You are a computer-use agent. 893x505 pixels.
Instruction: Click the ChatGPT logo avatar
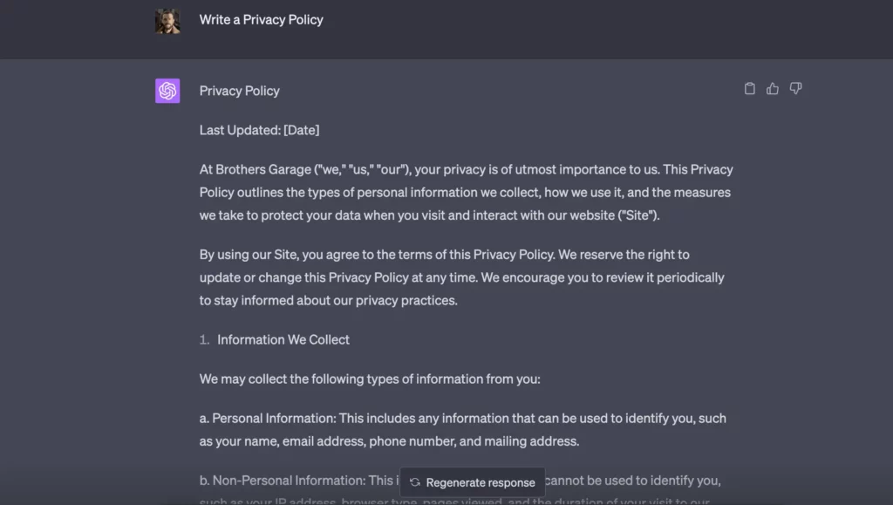pyautogui.click(x=167, y=91)
